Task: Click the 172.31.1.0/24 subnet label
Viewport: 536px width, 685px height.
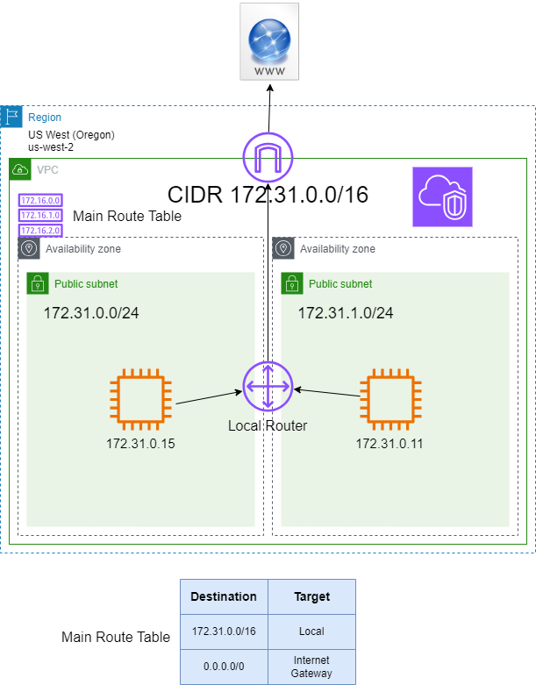Action: click(346, 312)
